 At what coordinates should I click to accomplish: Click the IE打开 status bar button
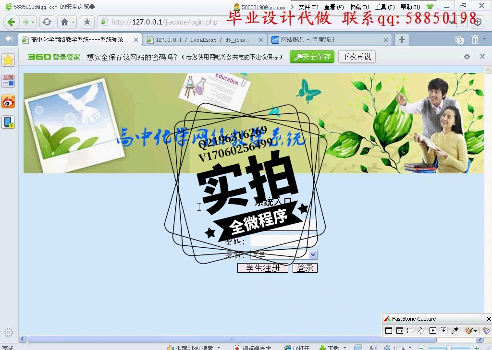(x=297, y=348)
